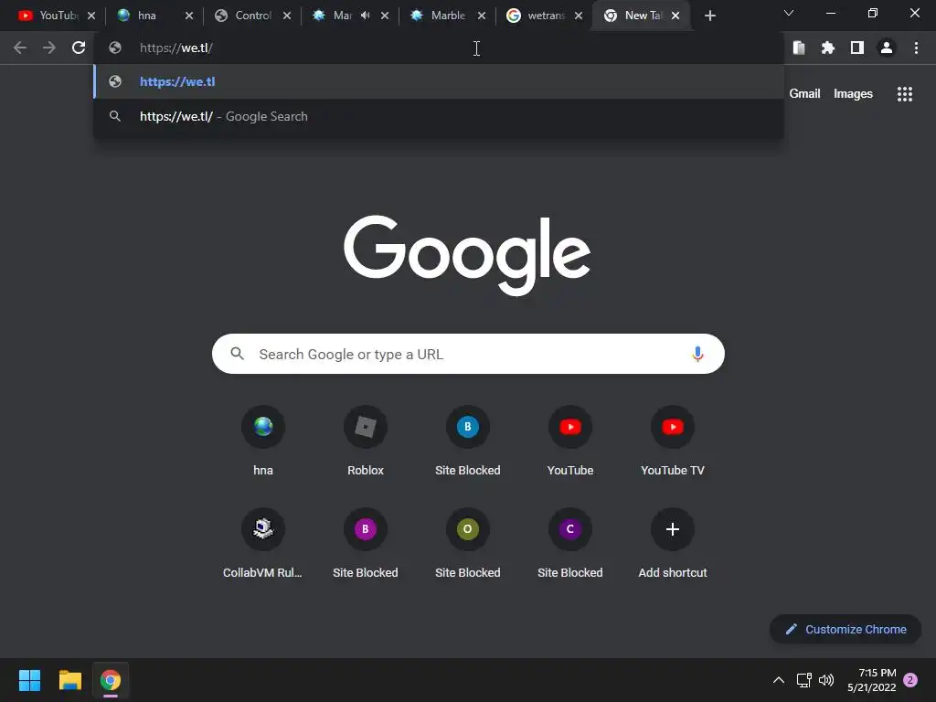
Task: Start voice search with microphone icon
Action: pos(697,354)
